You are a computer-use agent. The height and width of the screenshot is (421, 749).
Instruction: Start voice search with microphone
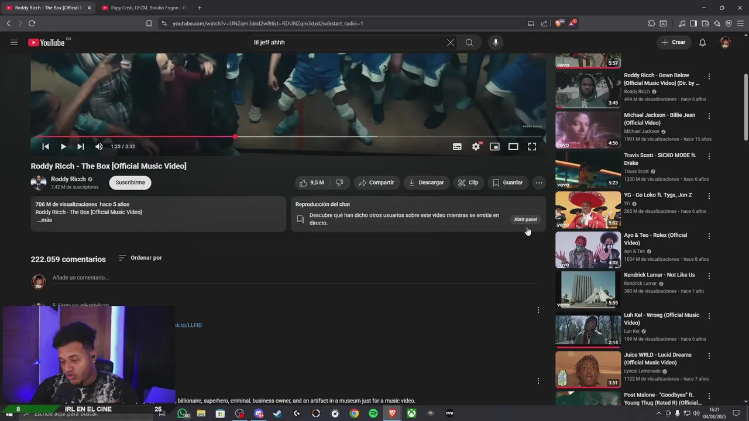496,42
